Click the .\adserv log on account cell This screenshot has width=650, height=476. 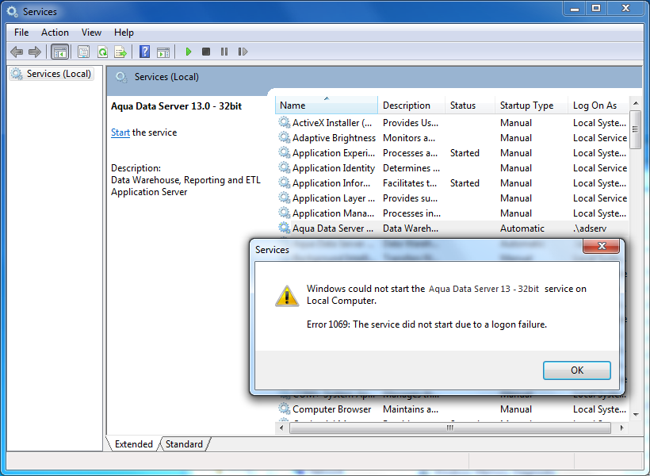[590, 228]
